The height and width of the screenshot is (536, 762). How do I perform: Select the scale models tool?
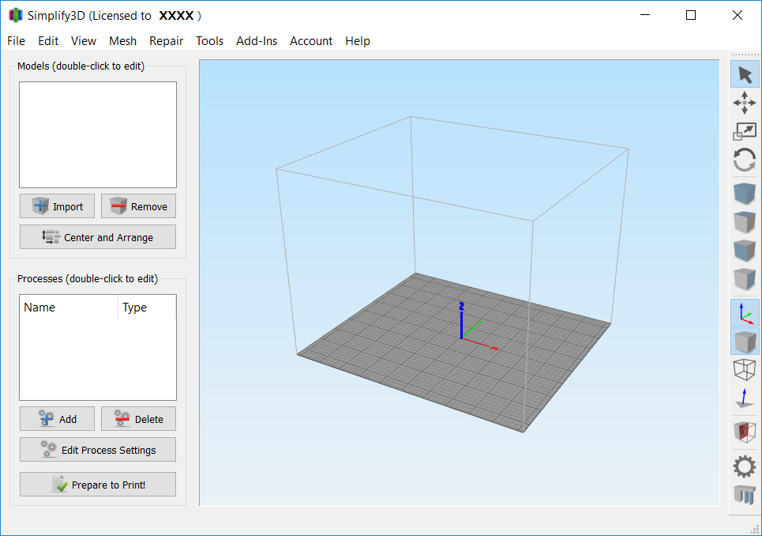745,131
